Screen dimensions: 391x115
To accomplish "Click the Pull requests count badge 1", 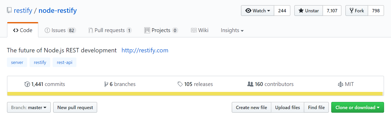I will pos(129,31).
